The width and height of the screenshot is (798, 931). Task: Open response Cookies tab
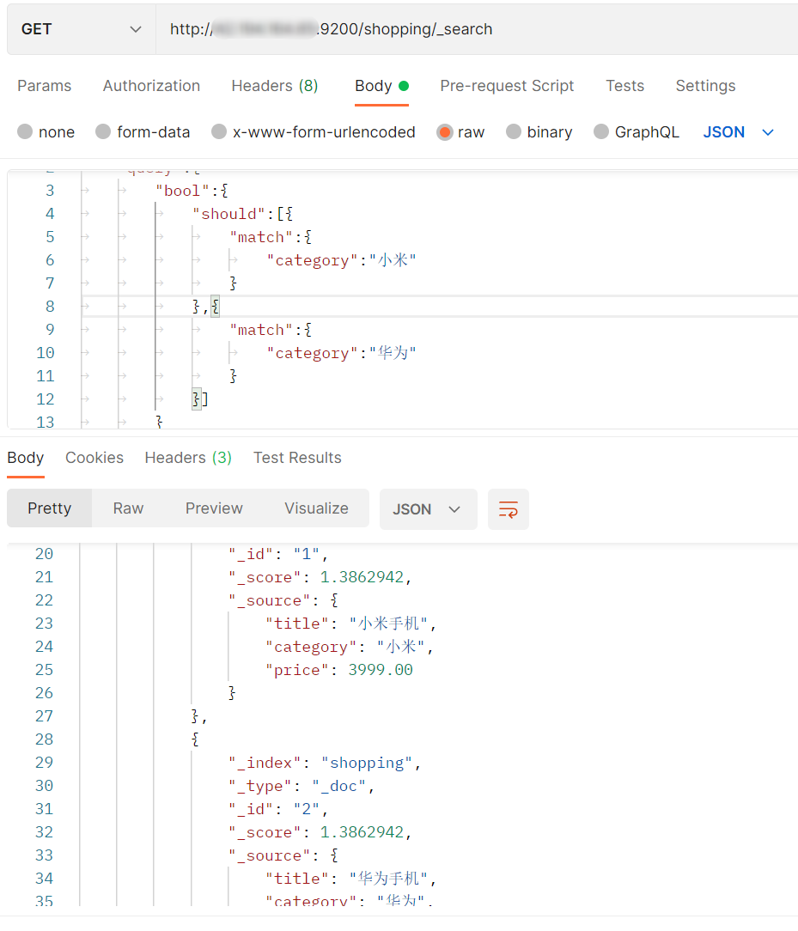coord(94,458)
